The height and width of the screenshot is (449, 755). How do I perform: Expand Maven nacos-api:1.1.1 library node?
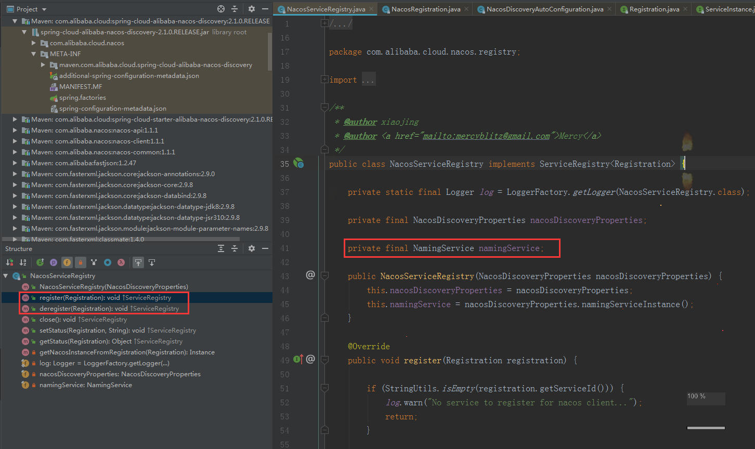(16, 130)
